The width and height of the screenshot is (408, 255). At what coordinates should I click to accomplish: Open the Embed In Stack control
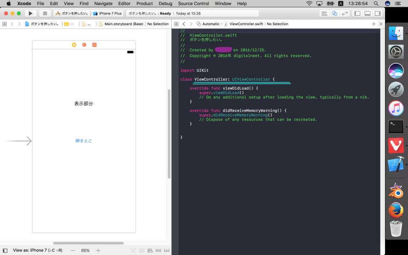coord(142,251)
